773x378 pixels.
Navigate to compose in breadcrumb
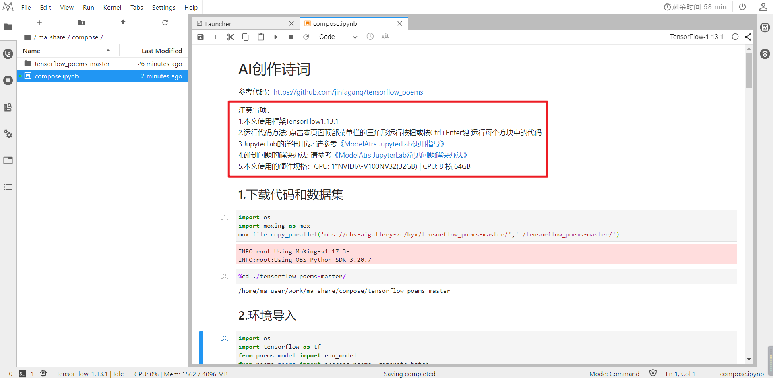tap(85, 37)
